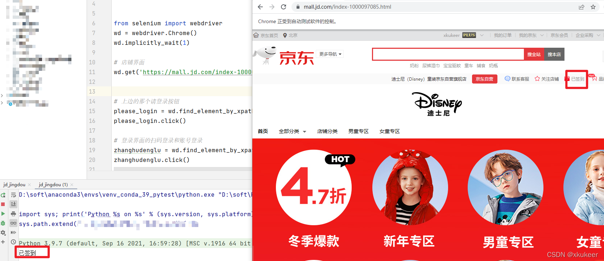Toggle the Show Variables glasses icon
The image size is (604, 261).
pos(13,223)
